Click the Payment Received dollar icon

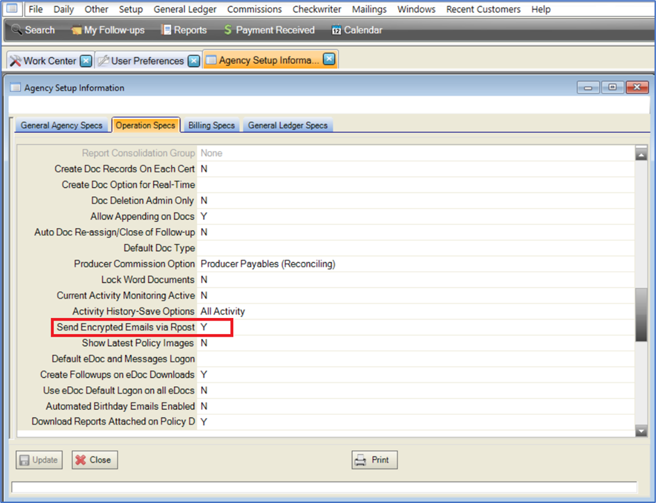click(228, 30)
